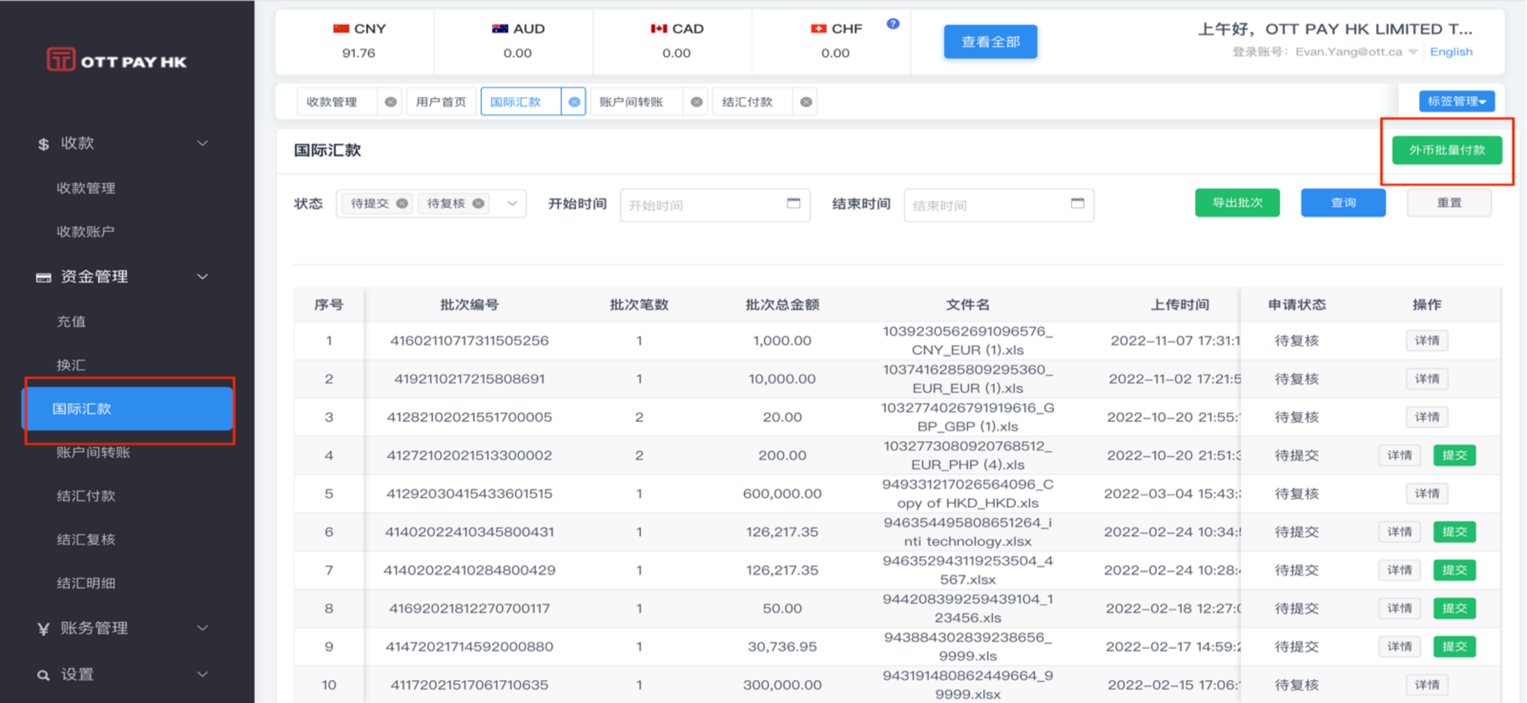Open 结汇明细 in the sidebar
This screenshot has width=1527, height=703.
[x=86, y=583]
